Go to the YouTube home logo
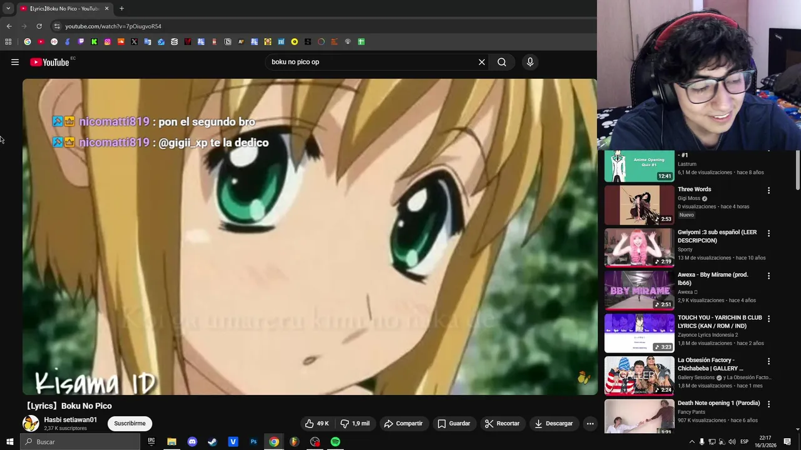801x450 pixels. tap(49, 62)
